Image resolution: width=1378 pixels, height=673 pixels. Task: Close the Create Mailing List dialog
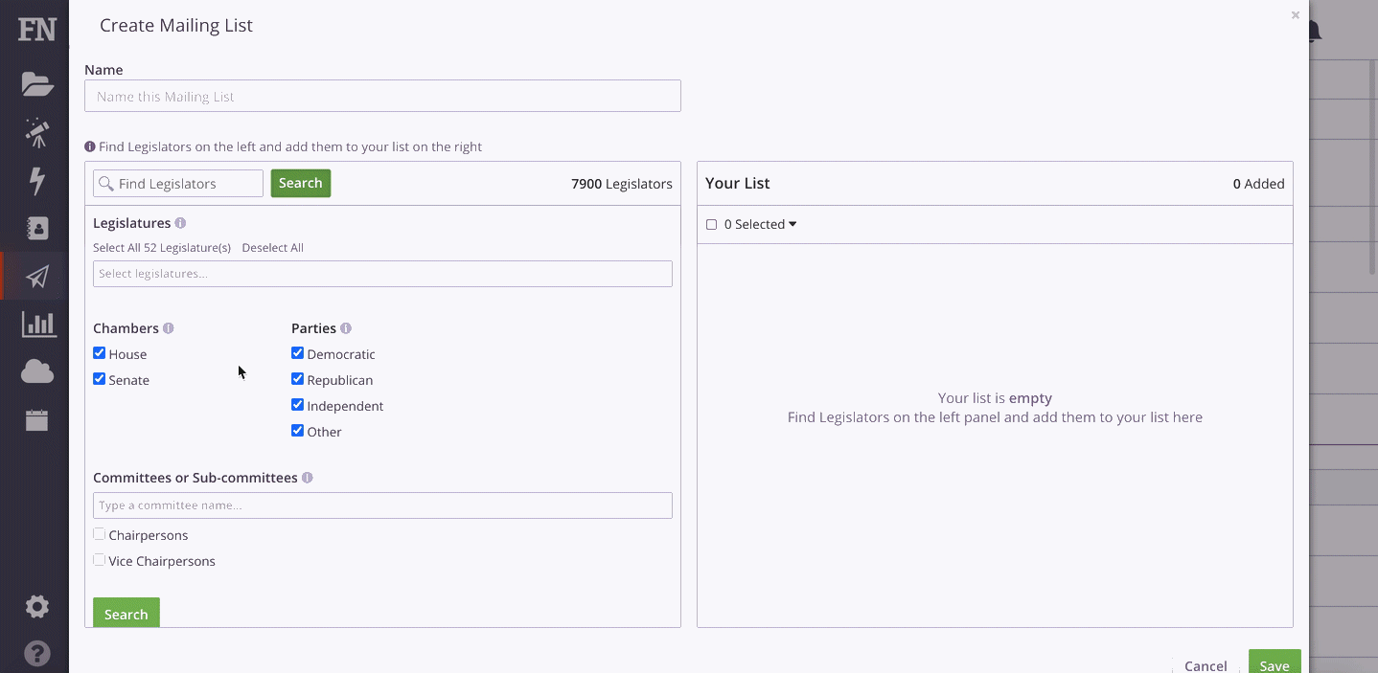pos(1296,15)
